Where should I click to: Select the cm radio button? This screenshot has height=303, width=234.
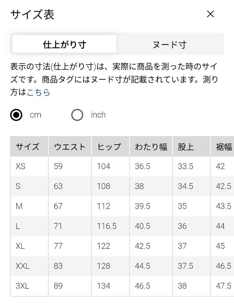(x=16, y=115)
